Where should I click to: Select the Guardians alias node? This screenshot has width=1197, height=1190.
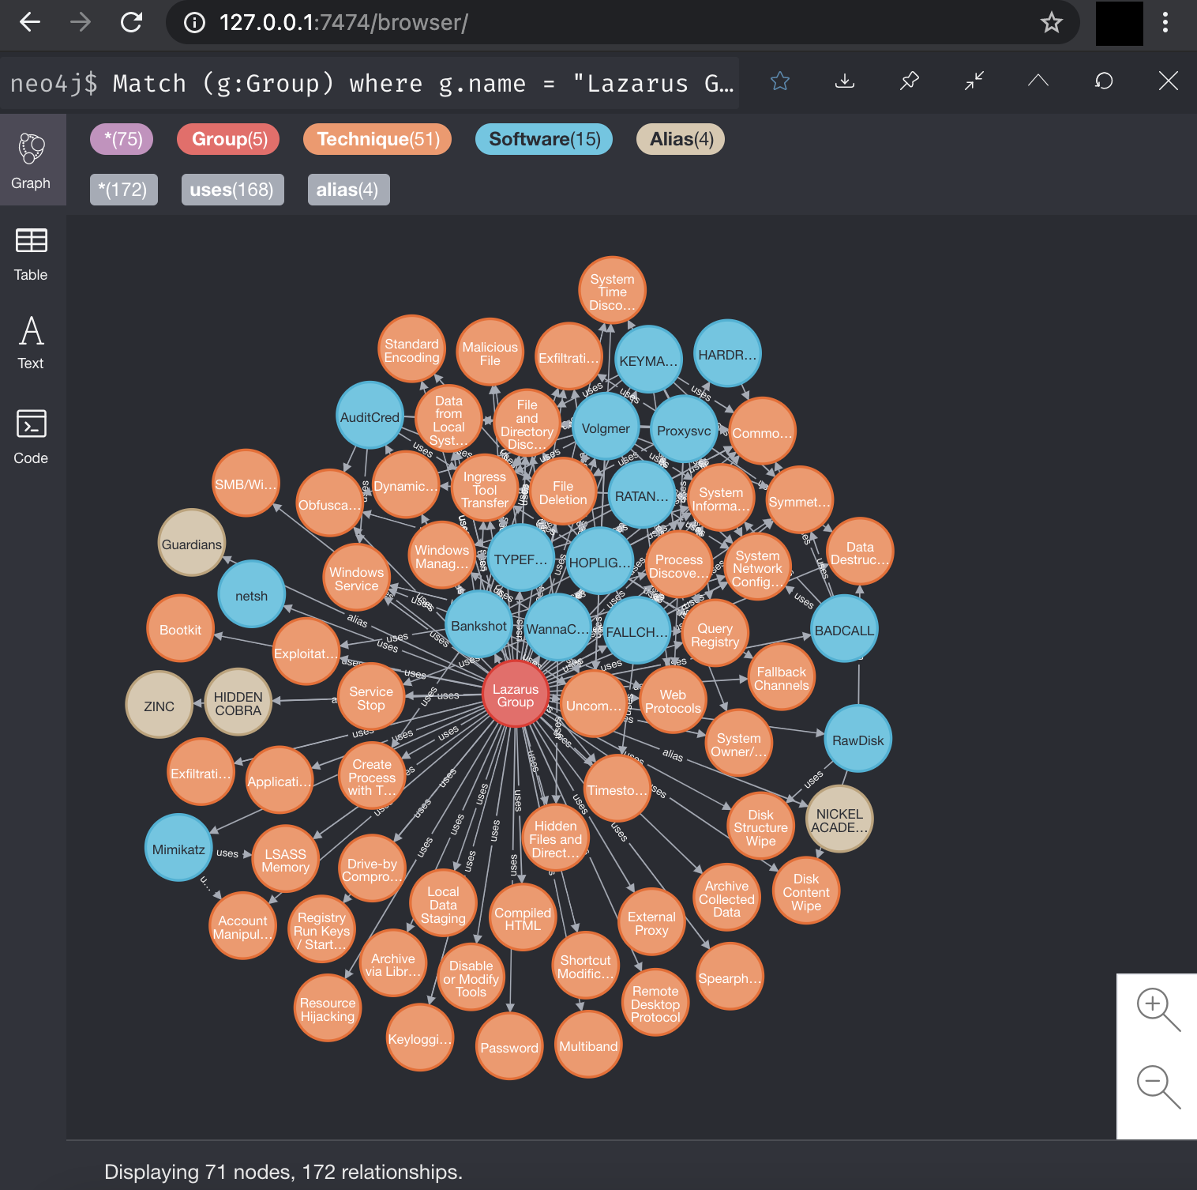[192, 544]
